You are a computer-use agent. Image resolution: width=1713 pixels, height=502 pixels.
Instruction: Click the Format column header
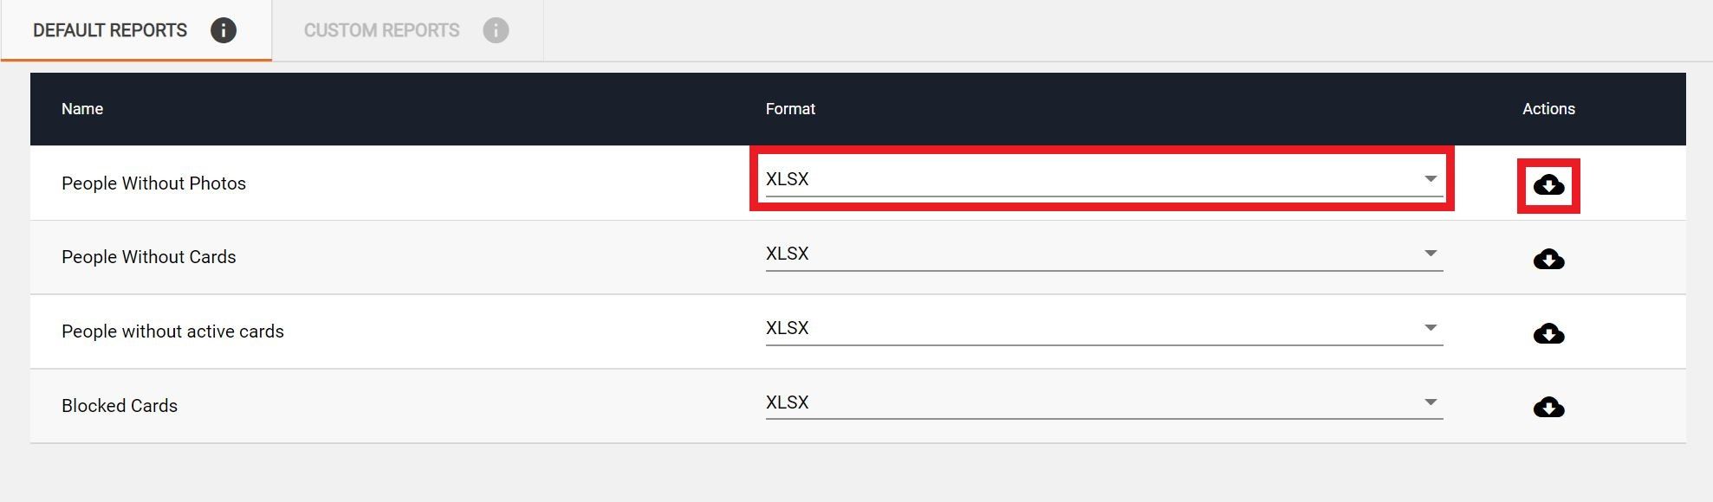(x=790, y=109)
